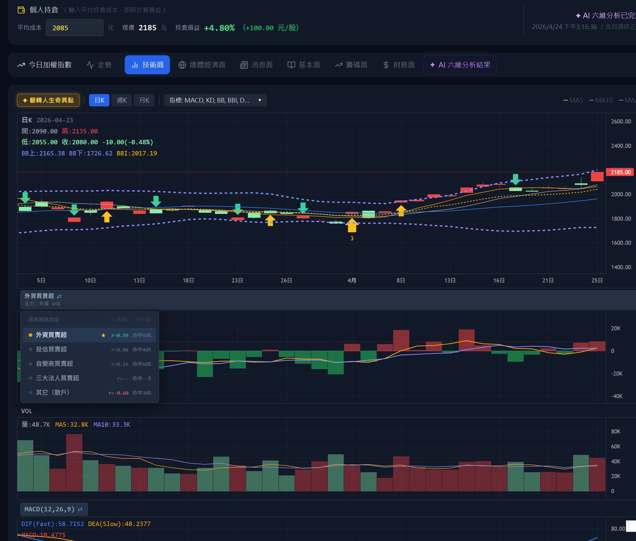Viewport: 636px width, 541px height.
Task: Click the gold star on the 外資買賣超 row
Action: pyautogui.click(x=103, y=335)
